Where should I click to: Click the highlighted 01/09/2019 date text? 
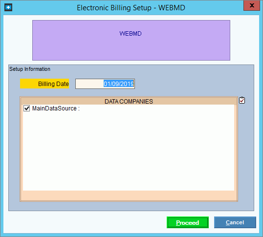click(119, 84)
